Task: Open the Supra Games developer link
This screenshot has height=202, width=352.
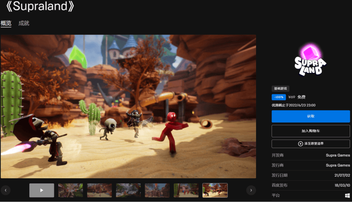Action: coord(338,155)
